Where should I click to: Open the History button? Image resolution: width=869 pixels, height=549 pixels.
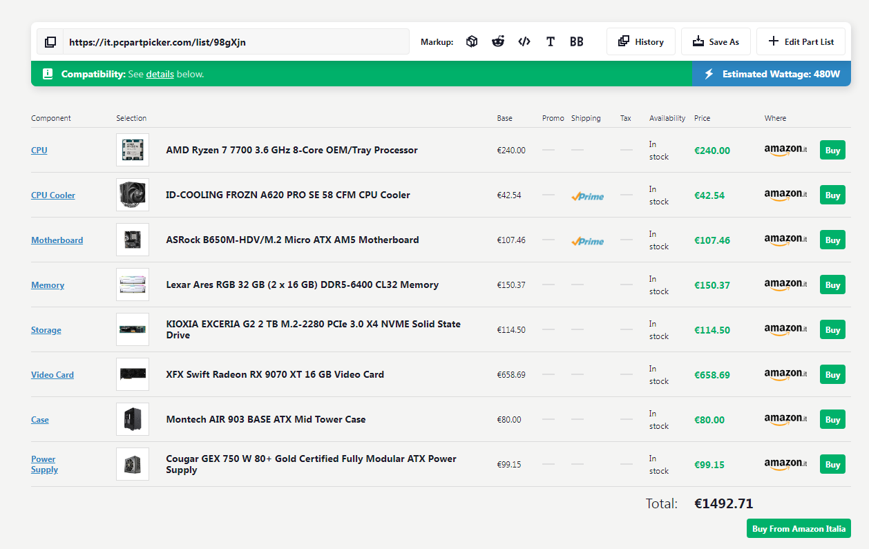click(641, 41)
